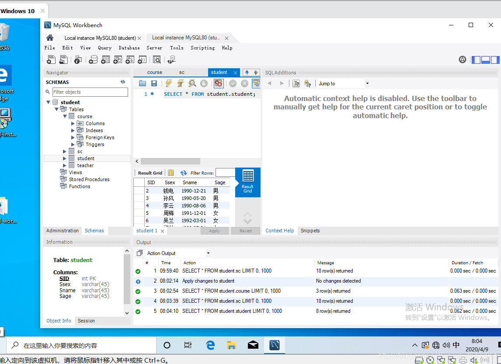
Task: Rollback transaction cancel icon
Action: click(244, 84)
